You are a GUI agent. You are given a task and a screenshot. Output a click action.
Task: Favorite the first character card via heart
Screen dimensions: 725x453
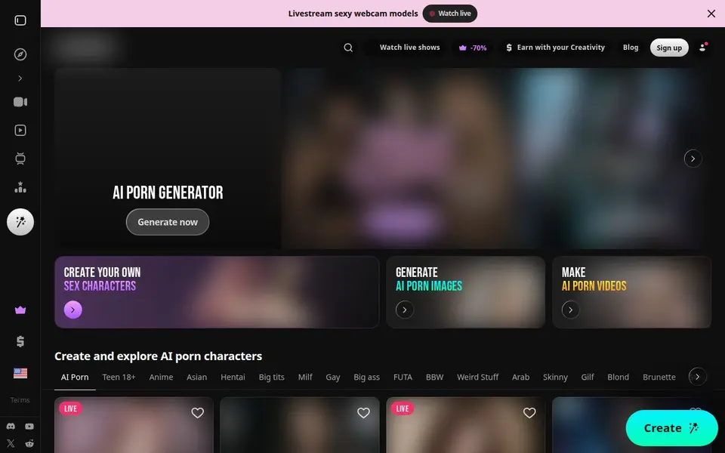click(x=197, y=413)
